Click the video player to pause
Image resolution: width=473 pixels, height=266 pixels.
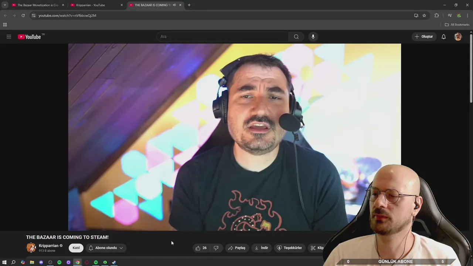tap(234, 137)
